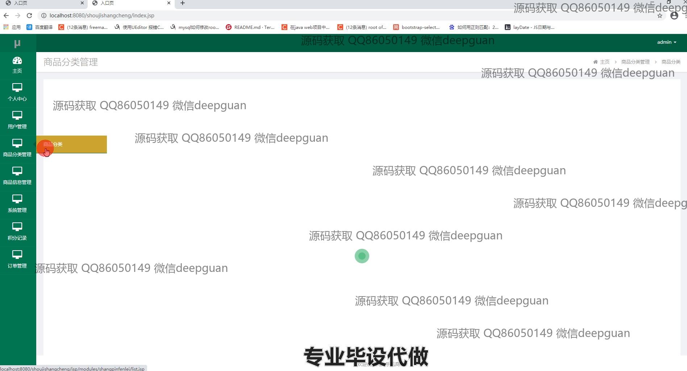Select the 订单管理 sidebar icon
Viewport: 687px width, 371px height.
click(x=17, y=255)
